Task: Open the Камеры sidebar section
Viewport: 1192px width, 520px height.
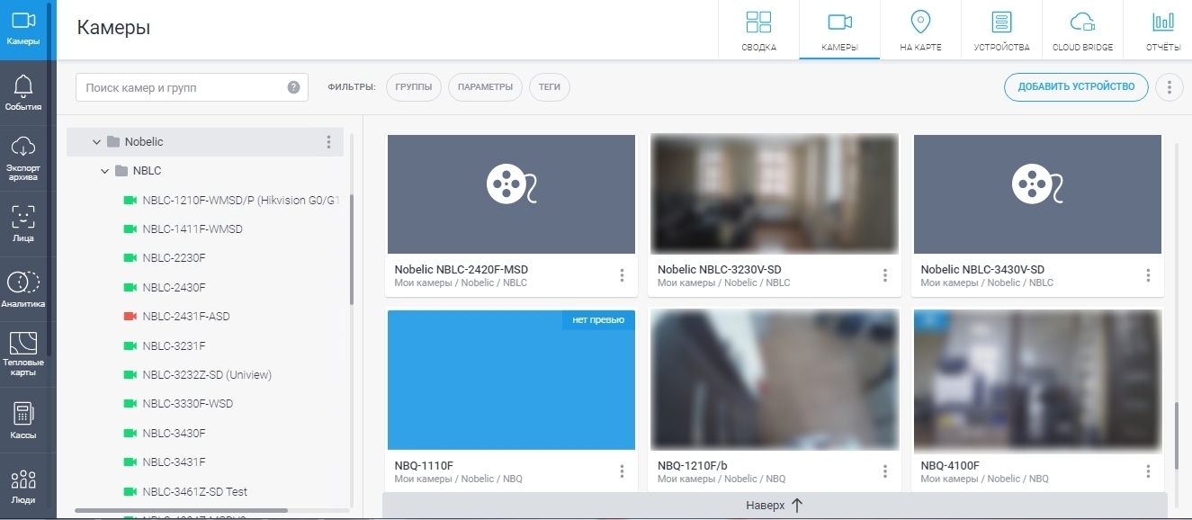Action: pyautogui.click(x=24, y=29)
